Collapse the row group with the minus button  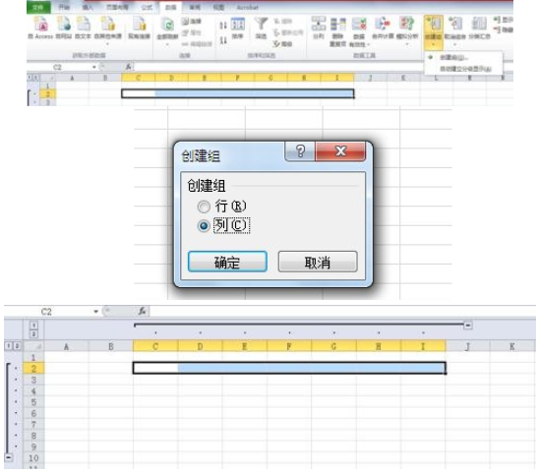pos(9,457)
